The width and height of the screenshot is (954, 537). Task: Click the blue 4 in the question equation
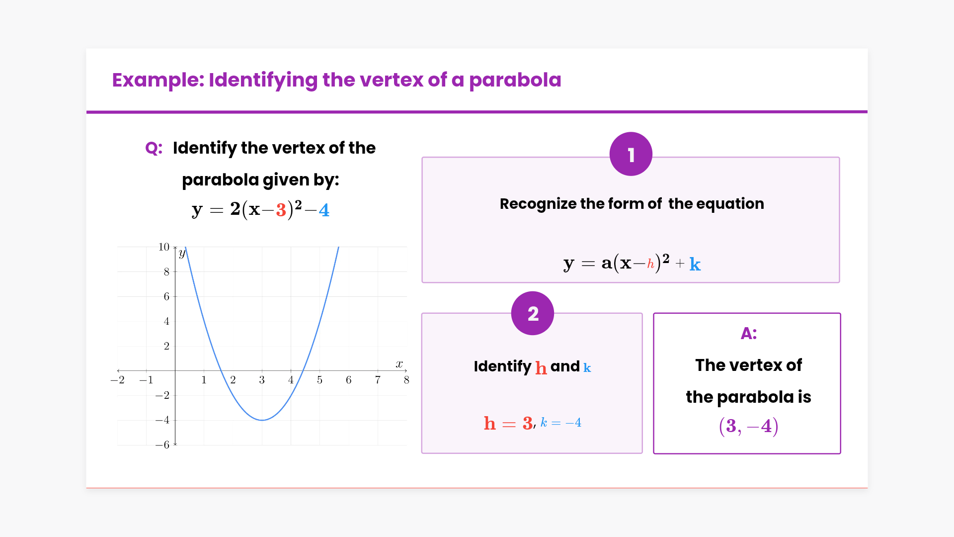pos(324,210)
